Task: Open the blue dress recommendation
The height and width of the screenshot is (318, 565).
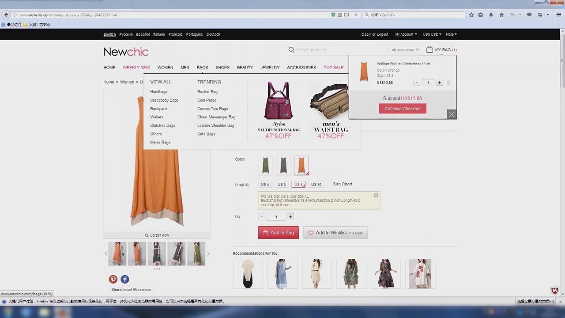Action: pos(282,274)
